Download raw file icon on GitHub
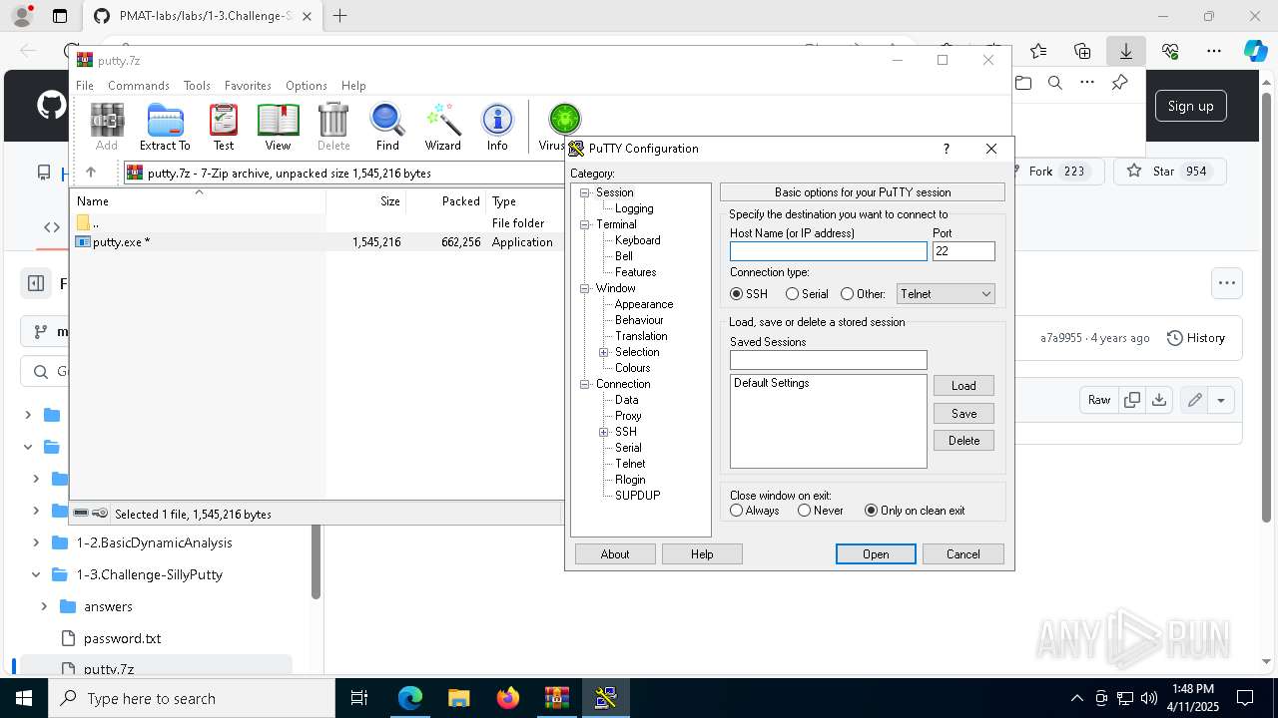The height and width of the screenshot is (718, 1278). [1158, 400]
